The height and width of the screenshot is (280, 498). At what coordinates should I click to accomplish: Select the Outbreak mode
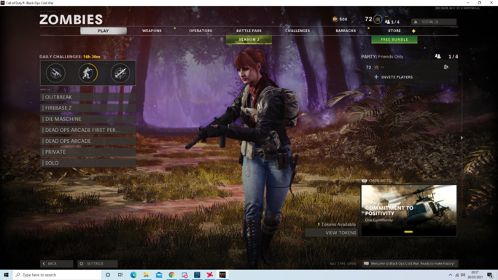click(88, 97)
